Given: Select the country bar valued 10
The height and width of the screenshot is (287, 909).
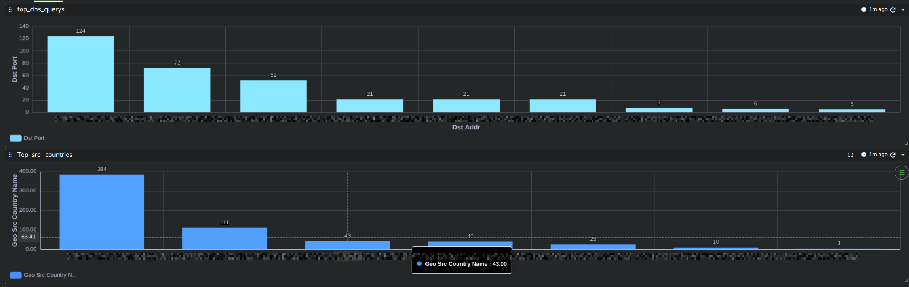Looking at the screenshot, I should pos(716,248).
